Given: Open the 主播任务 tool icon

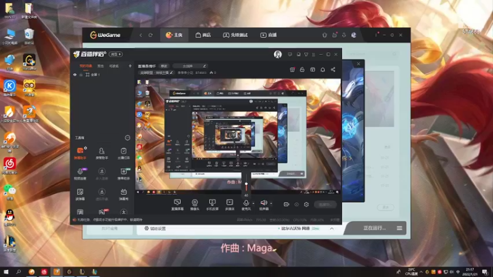Looking at the screenshot, I should (124, 153).
